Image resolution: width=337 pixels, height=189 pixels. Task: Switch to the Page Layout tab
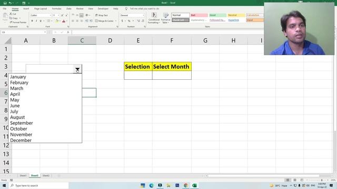[41, 8]
